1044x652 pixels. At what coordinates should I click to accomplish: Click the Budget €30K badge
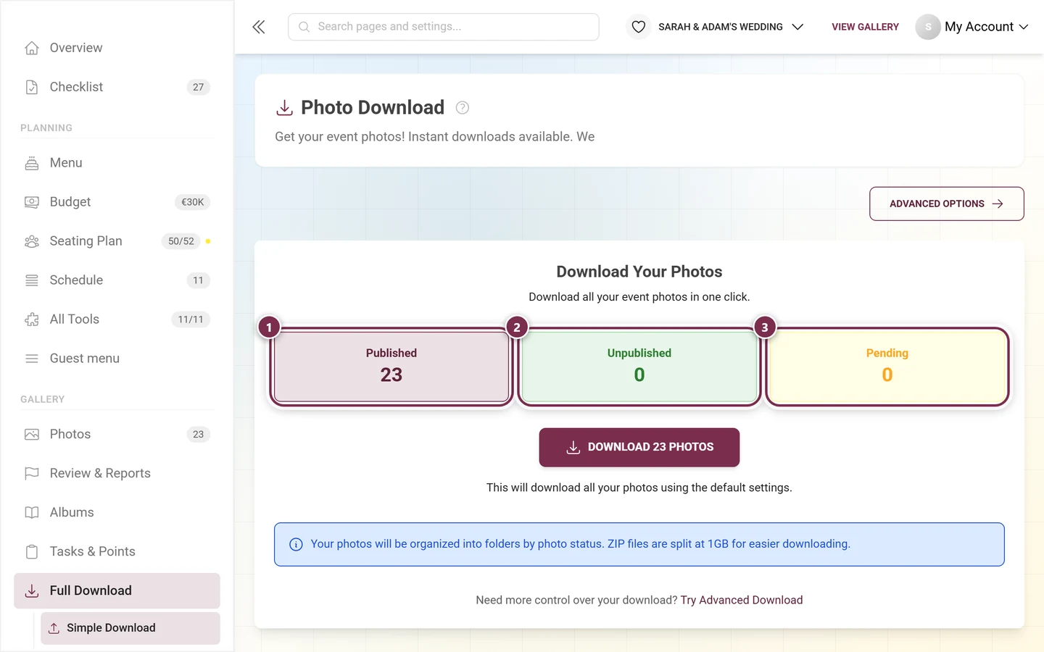[x=193, y=202]
